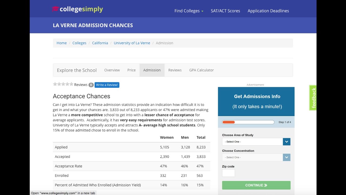
Task: Switch to the Overview tab
Action: click(112, 70)
